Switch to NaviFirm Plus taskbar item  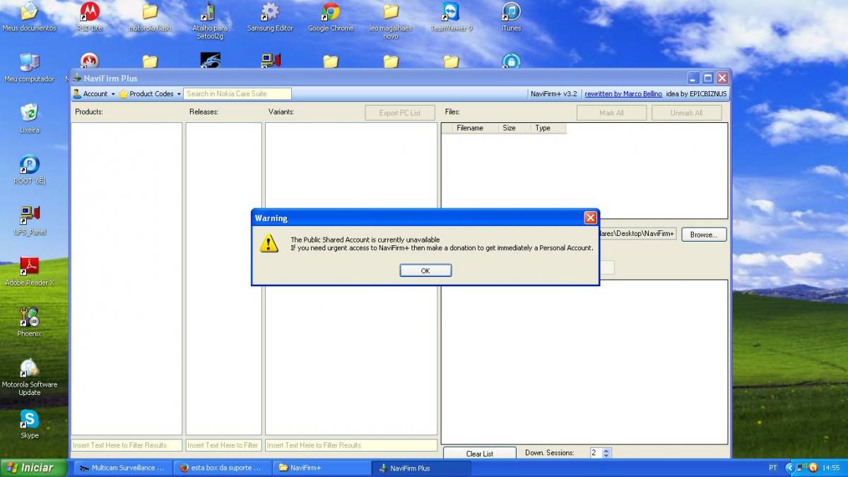pyautogui.click(x=421, y=468)
